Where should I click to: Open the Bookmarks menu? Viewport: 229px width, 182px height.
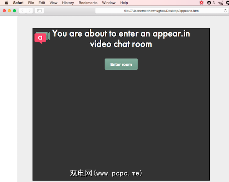(88, 3)
